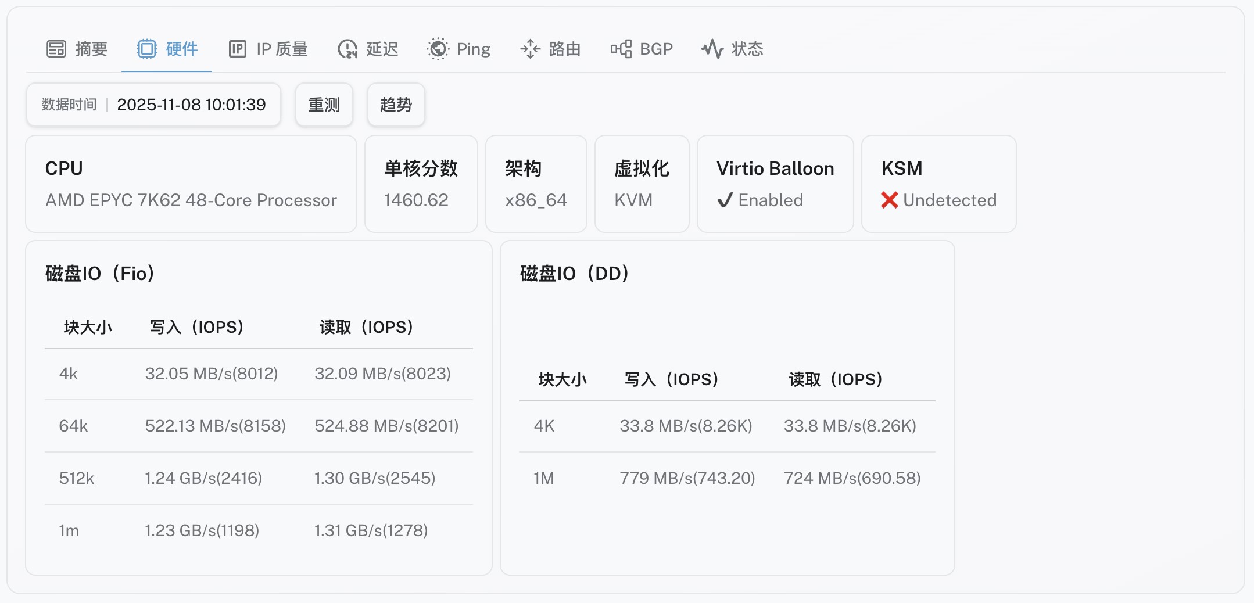Open the 趋势 trend button

pyautogui.click(x=396, y=105)
